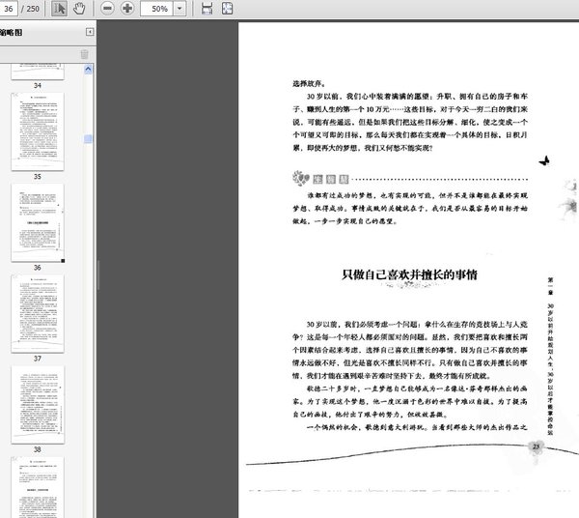
Task: Open page 37 thumbnail
Action: (x=38, y=313)
